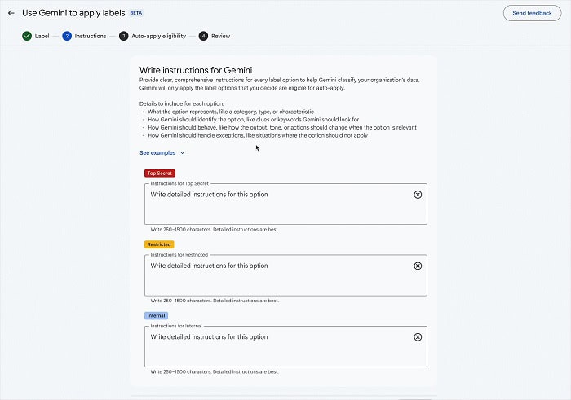Screen dimensions: 571x400
Task: Expand the See examples chevron
Action: point(182,152)
